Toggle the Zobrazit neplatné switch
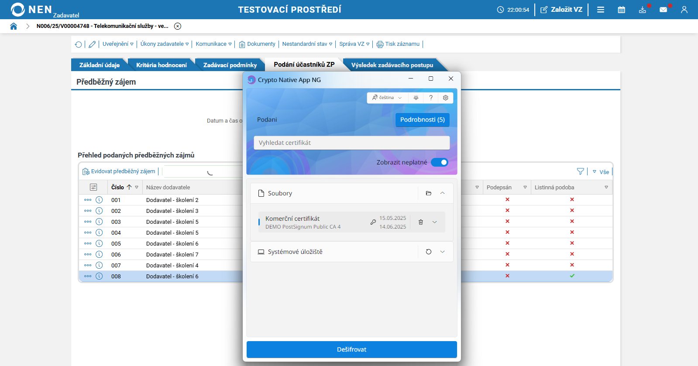This screenshot has height=366, width=698. 440,162
